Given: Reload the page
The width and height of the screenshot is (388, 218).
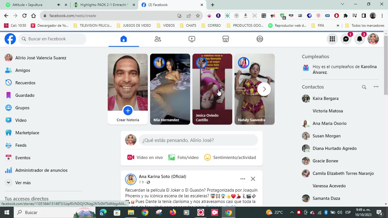Looking at the screenshot, I should tap(24, 16).
